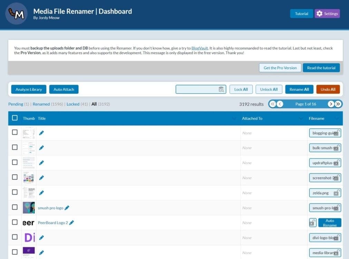Click the edit pencil in the zelda.png row
This screenshot has height=259, width=349.
click(41, 193)
